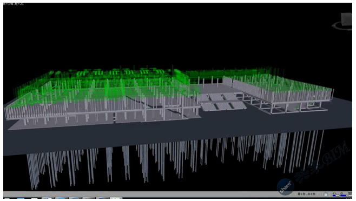Screen dimensions: 356x201
Task: Click the memory usage icon in status bar
Action: pos(350,194)
